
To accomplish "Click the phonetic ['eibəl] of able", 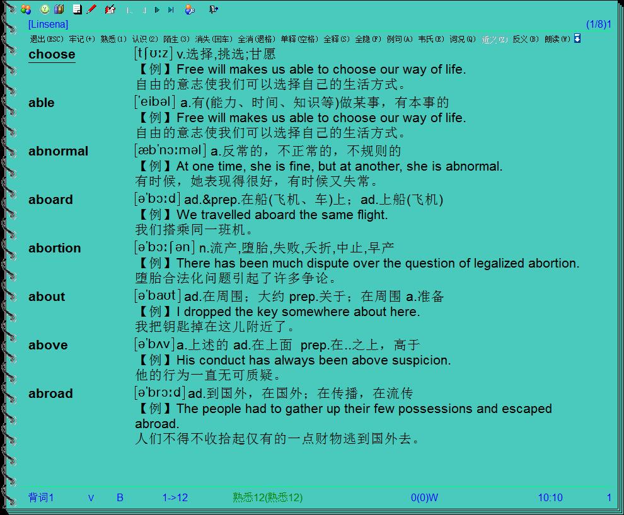I will point(155,102).
